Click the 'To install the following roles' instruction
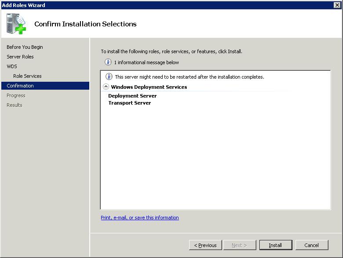This screenshot has width=343, height=258. (171, 51)
